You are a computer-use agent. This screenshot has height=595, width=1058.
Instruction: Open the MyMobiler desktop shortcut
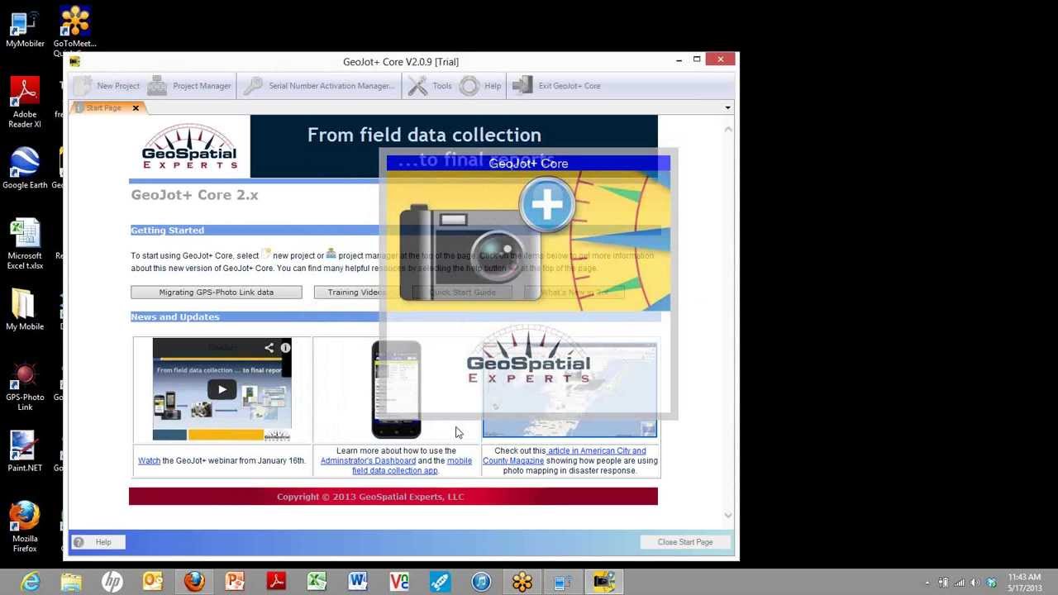coord(25,28)
